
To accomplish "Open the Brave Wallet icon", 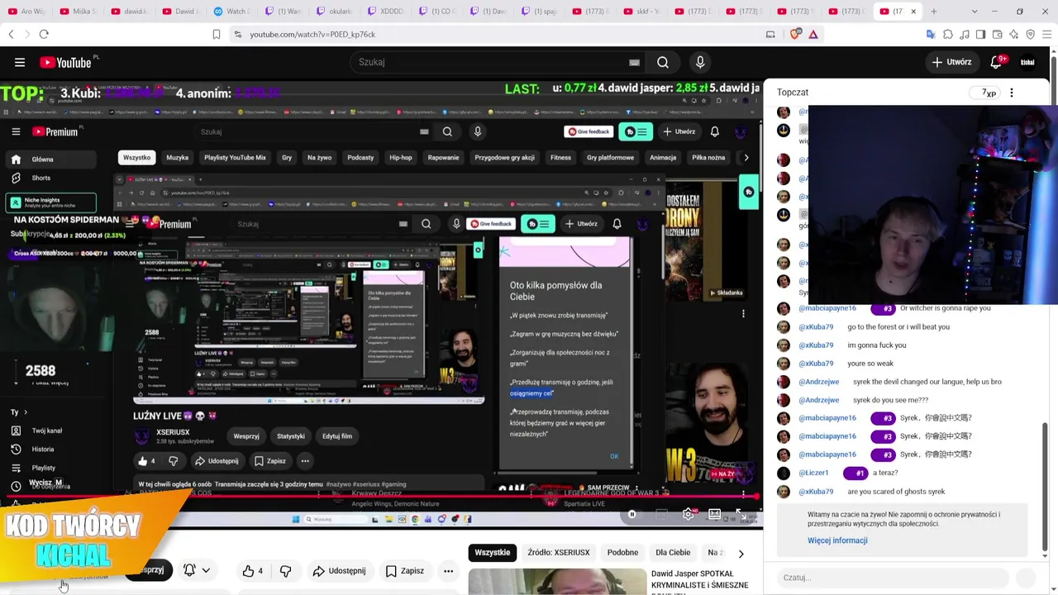I will point(997,34).
